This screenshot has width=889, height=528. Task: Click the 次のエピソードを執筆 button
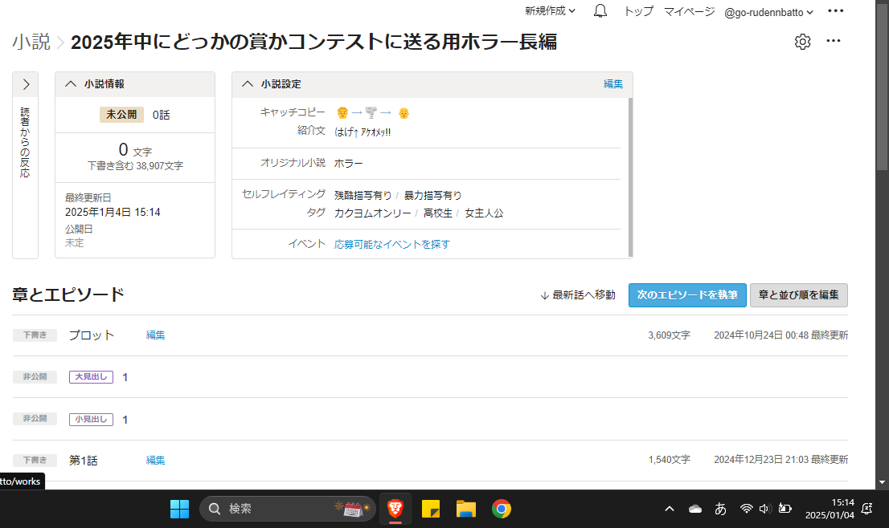tap(687, 295)
